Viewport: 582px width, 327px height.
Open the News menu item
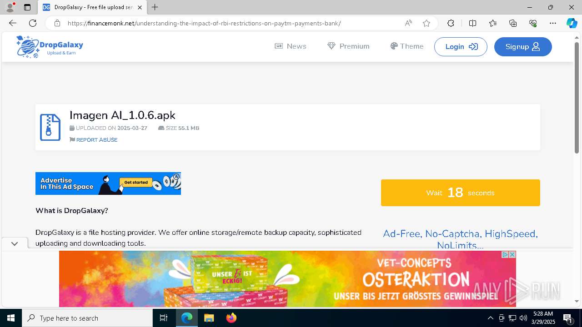coord(291,46)
